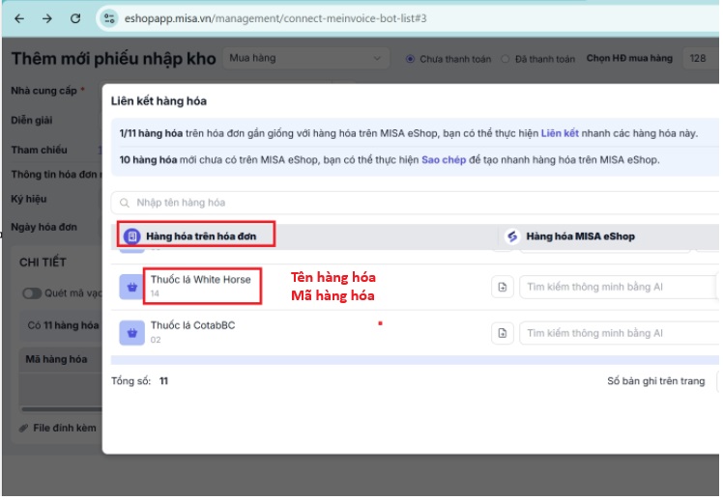Go back with the browser back arrow
The image size is (723, 500).
click(x=19, y=18)
